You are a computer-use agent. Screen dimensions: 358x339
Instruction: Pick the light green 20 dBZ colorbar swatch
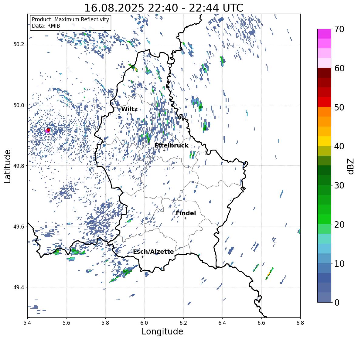(324, 229)
